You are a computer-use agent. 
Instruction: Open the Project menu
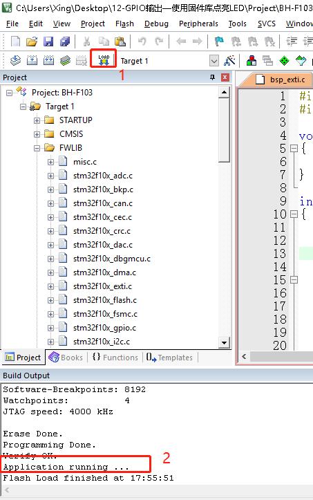coord(93,24)
